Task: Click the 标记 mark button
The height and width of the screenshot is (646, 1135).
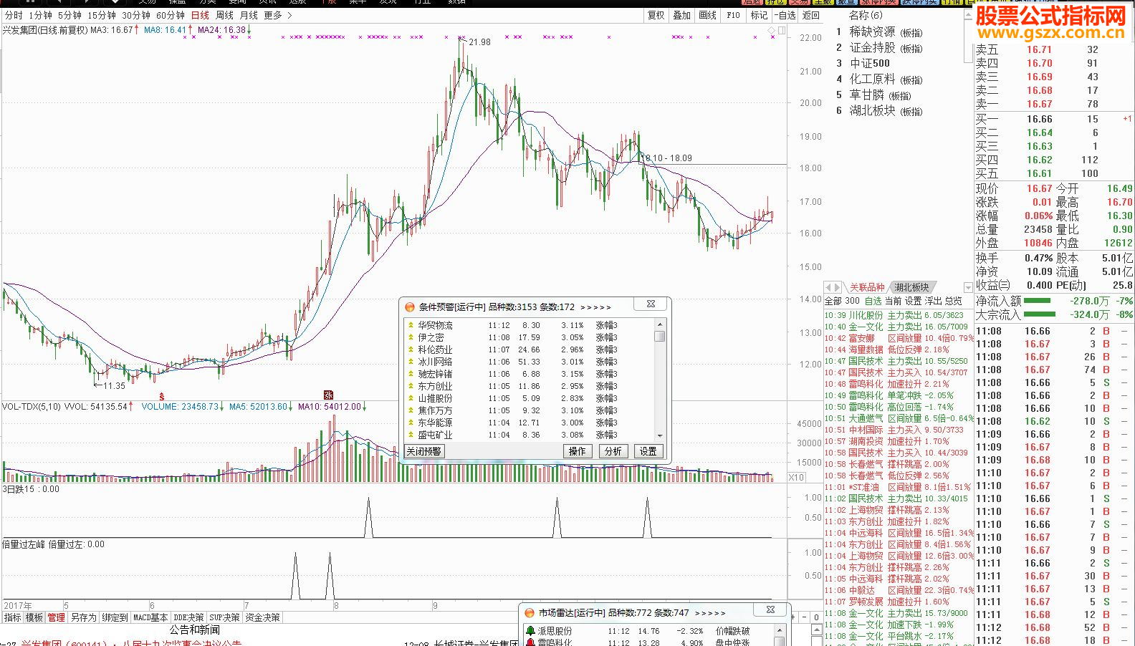Action: pyautogui.click(x=759, y=15)
